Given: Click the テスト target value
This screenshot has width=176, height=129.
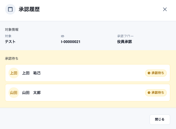Looking at the screenshot, I should click(x=10, y=42).
